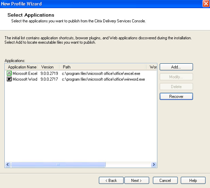Click the Add... button
The width and height of the screenshot is (210, 188).
click(x=176, y=67)
